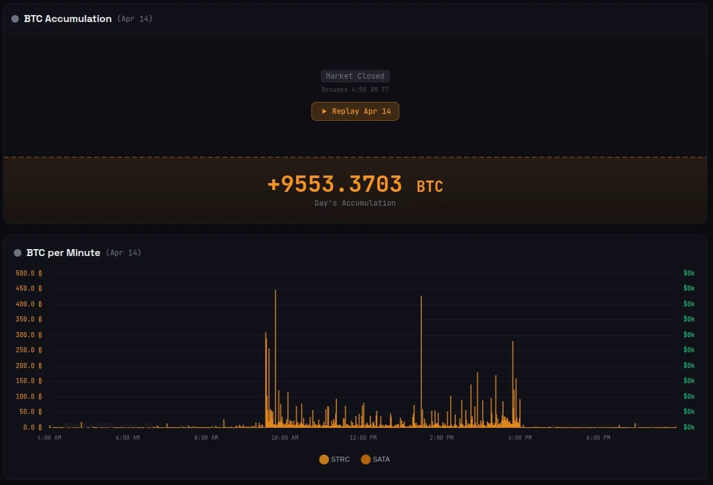The height and width of the screenshot is (485, 713).
Task: Click the +9553.3703 BTC accumulation value
Action: 354,184
